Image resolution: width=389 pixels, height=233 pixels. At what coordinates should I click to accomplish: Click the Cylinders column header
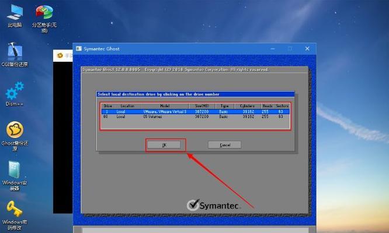247,106
